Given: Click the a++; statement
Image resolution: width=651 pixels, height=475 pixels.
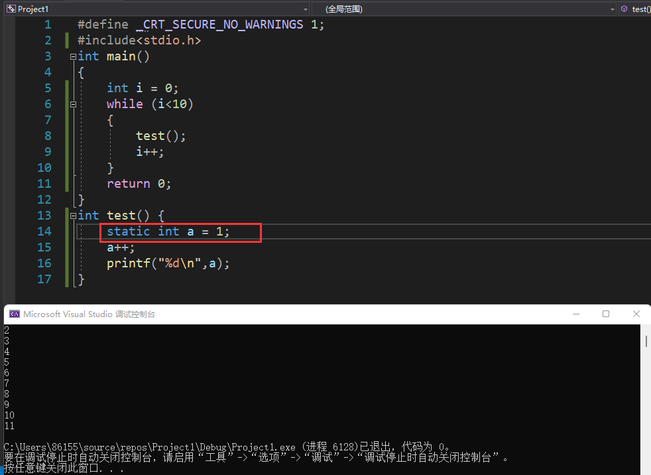Looking at the screenshot, I should pos(121,247).
